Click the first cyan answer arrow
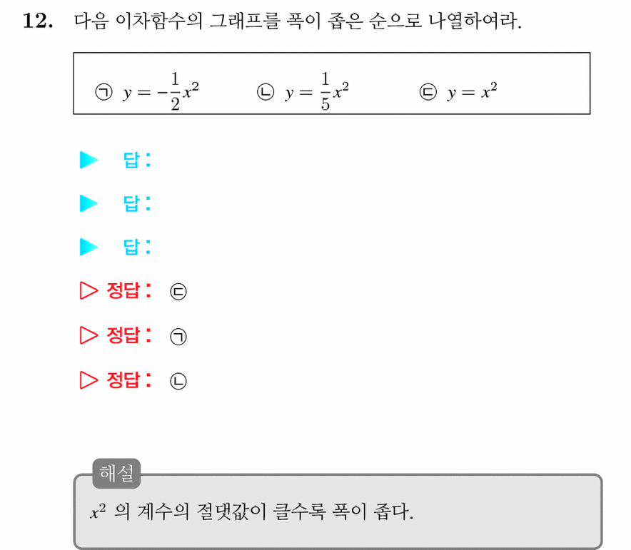Screen dimensions: 631x550 [x=89, y=160]
